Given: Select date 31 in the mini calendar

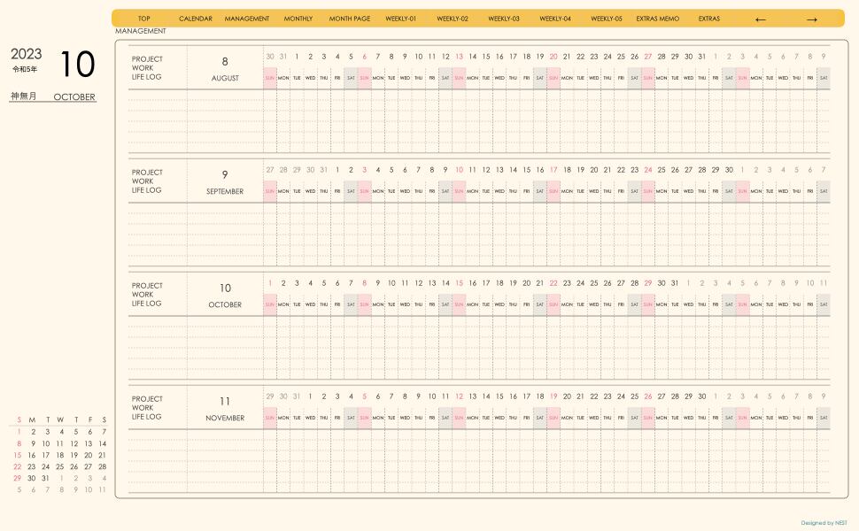Looking at the screenshot, I should [45, 478].
